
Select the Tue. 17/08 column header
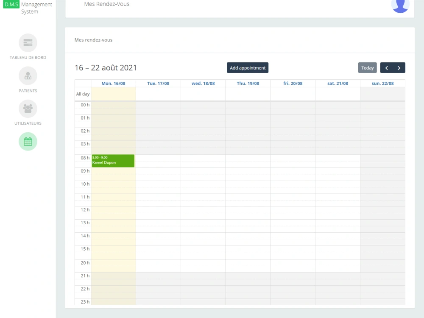158,83
